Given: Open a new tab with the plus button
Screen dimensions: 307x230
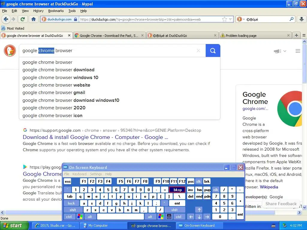Looking at the screenshot, I should pyautogui.click(x=297, y=35).
